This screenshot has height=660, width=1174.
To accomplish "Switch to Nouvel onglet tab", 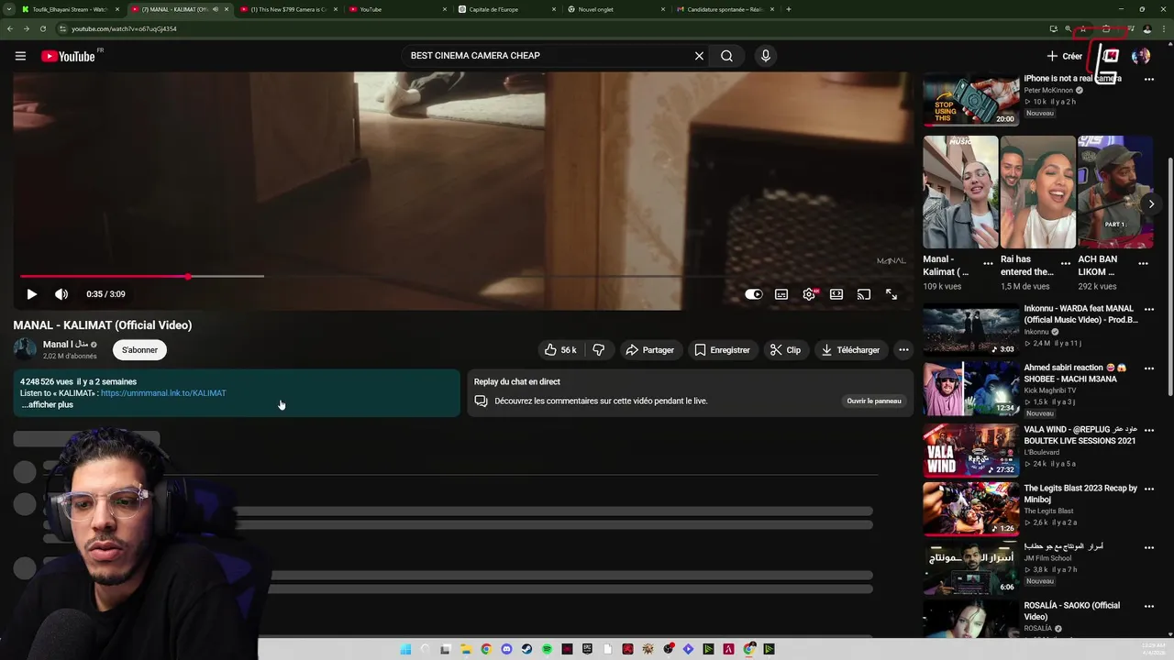I will (x=614, y=9).
